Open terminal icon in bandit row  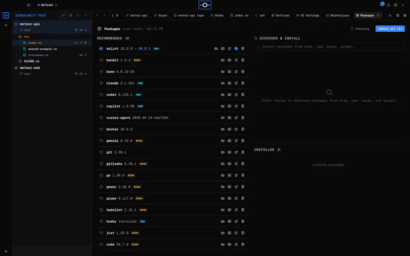coord(229,60)
